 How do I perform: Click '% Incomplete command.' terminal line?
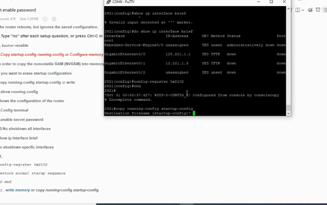pos(128,100)
